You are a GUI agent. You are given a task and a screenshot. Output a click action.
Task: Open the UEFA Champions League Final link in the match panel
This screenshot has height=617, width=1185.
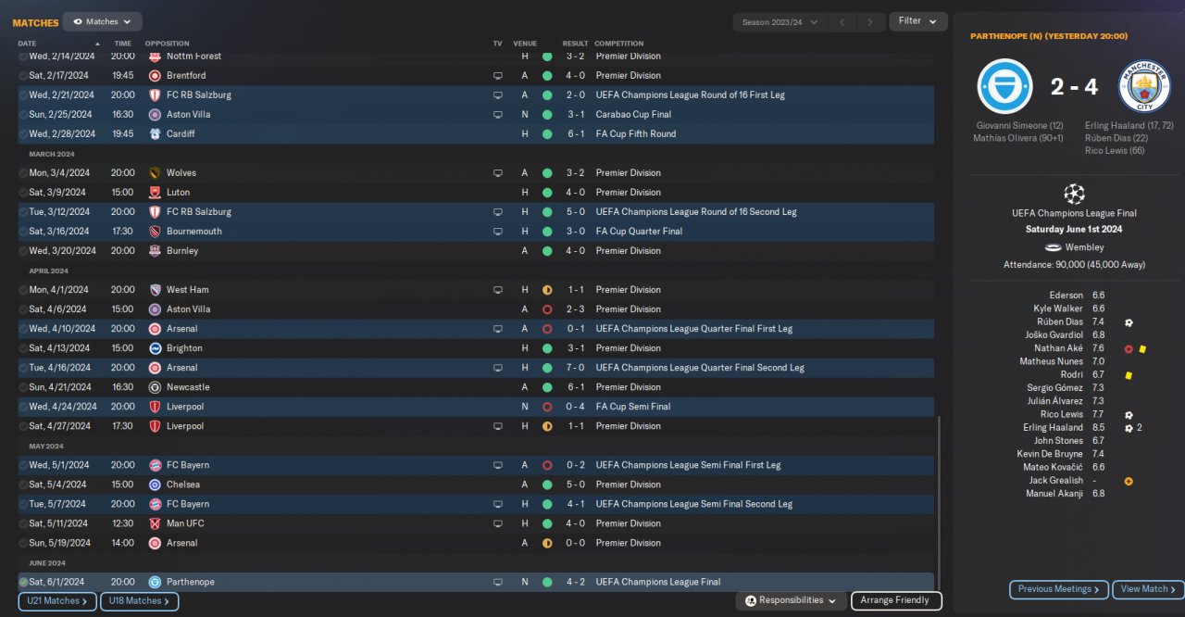(1074, 213)
